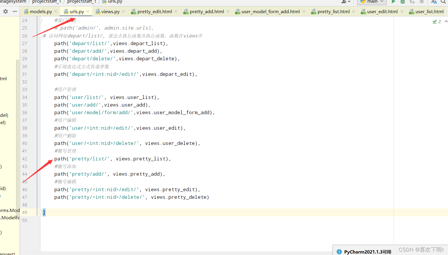Click the stop process square icon

[422, 1]
